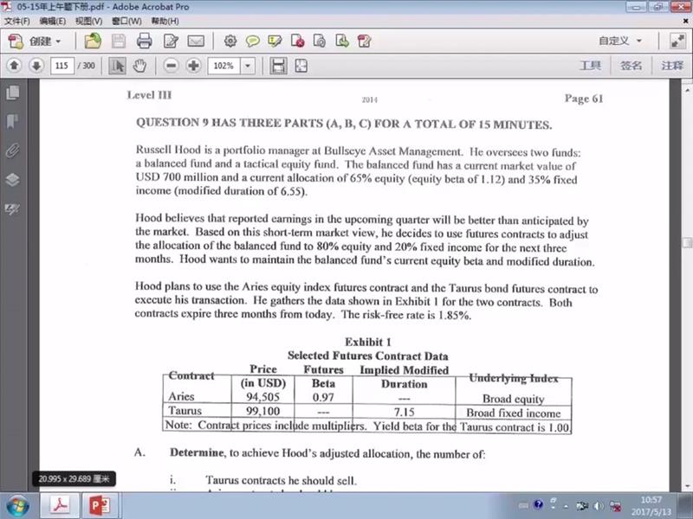Open preferences gear icon in toolbar
693x519 pixels.
click(x=230, y=42)
